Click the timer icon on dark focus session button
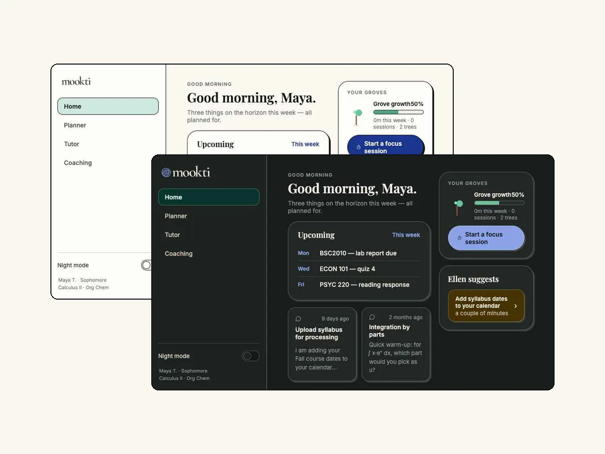This screenshot has width=605, height=454. [x=459, y=238]
